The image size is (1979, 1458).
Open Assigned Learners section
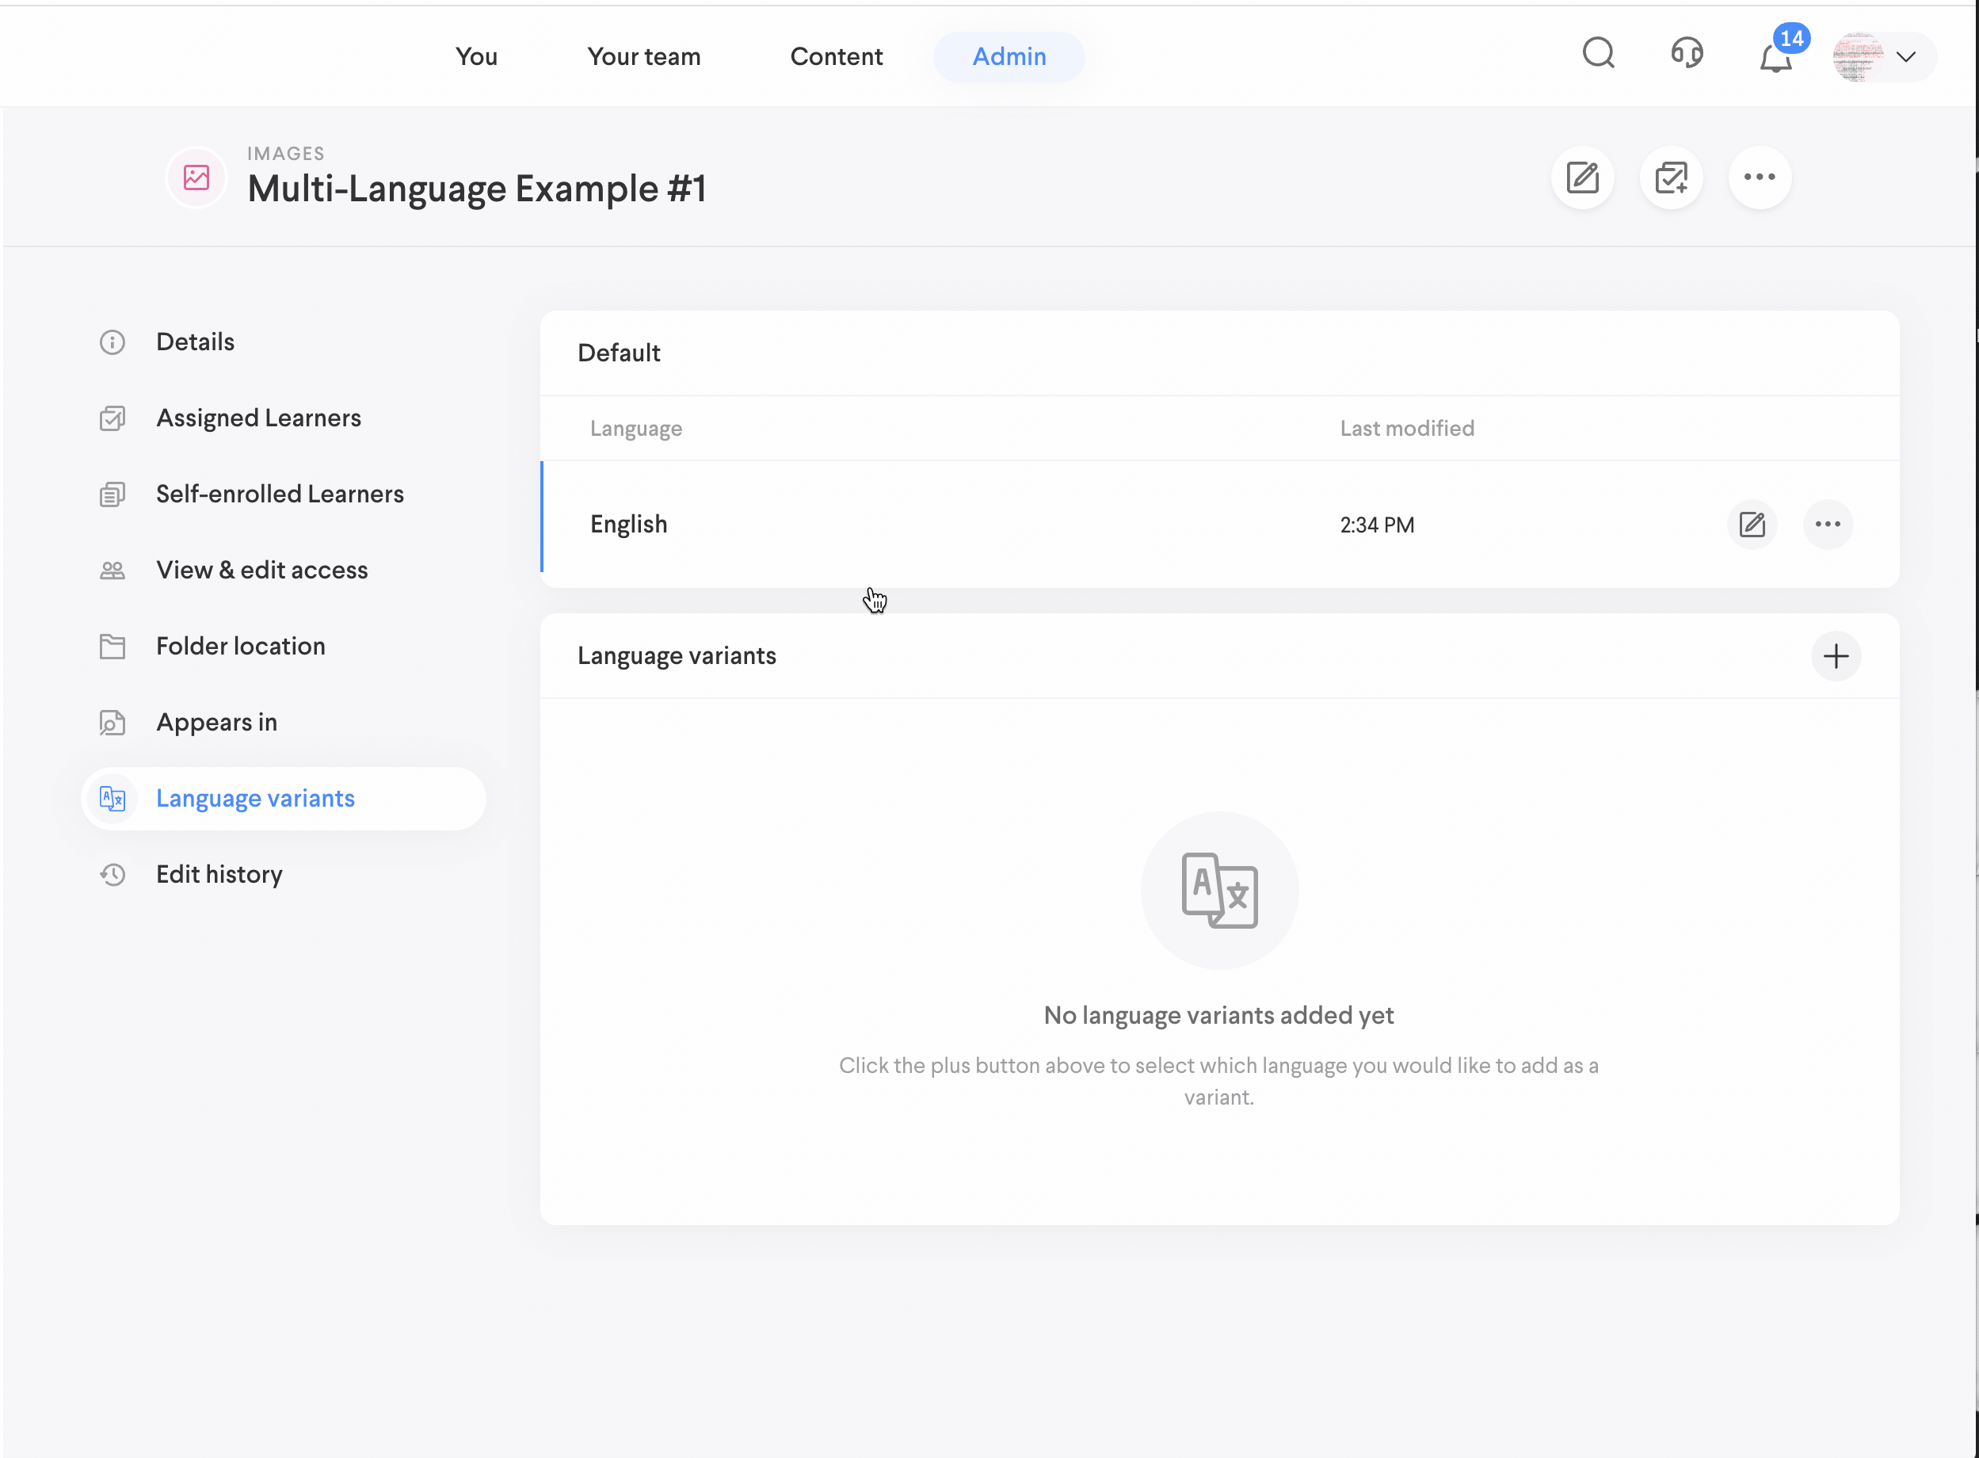coord(257,418)
